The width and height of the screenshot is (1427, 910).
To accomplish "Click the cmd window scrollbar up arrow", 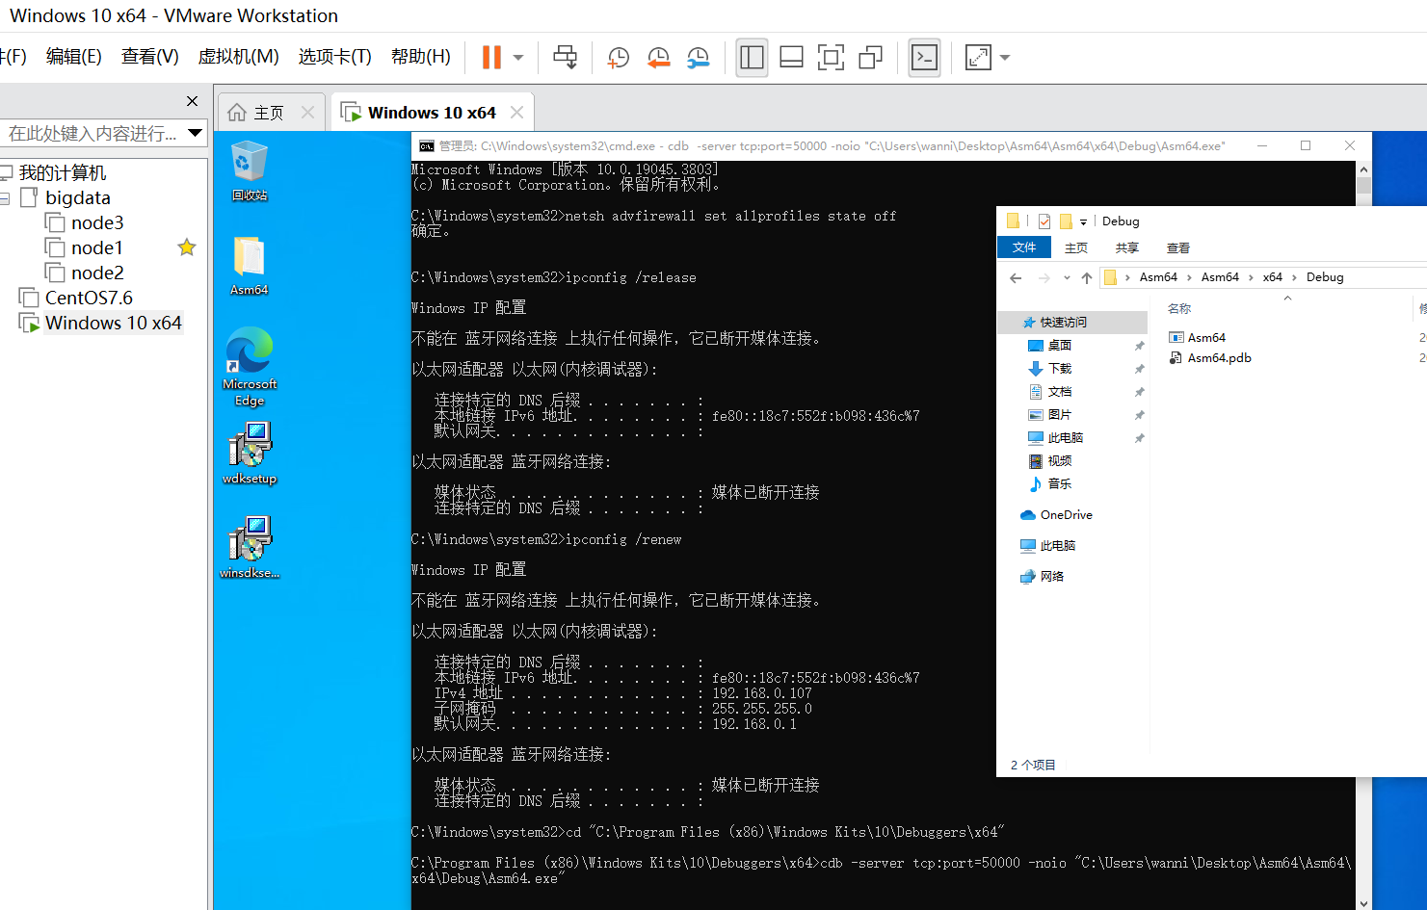I will [1363, 169].
